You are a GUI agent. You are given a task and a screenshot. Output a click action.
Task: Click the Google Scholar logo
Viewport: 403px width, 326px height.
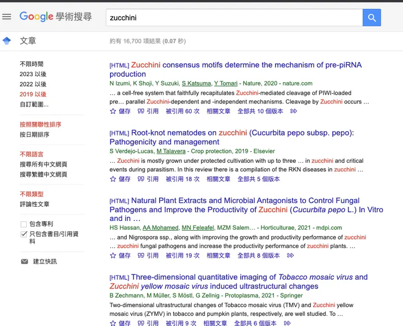tap(56, 17)
